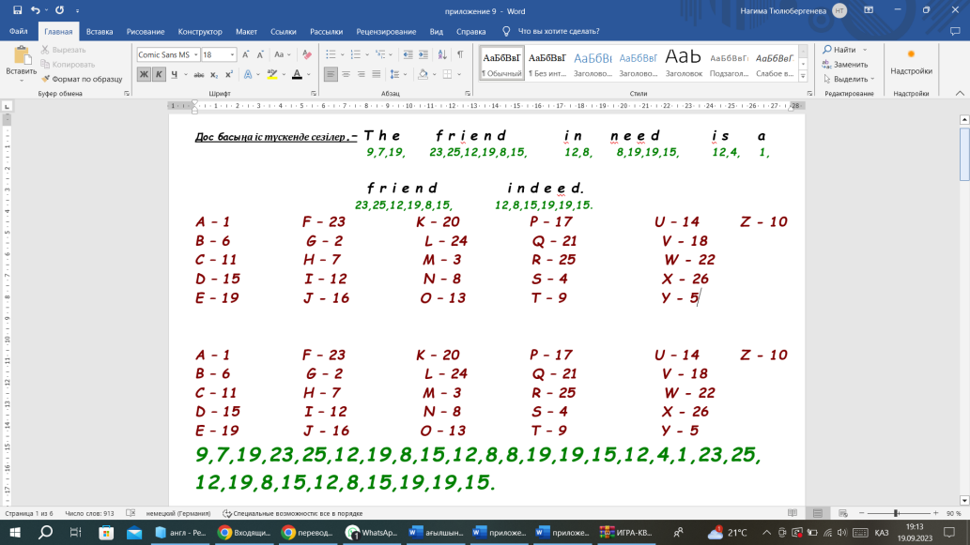Redo the last action

59,10
